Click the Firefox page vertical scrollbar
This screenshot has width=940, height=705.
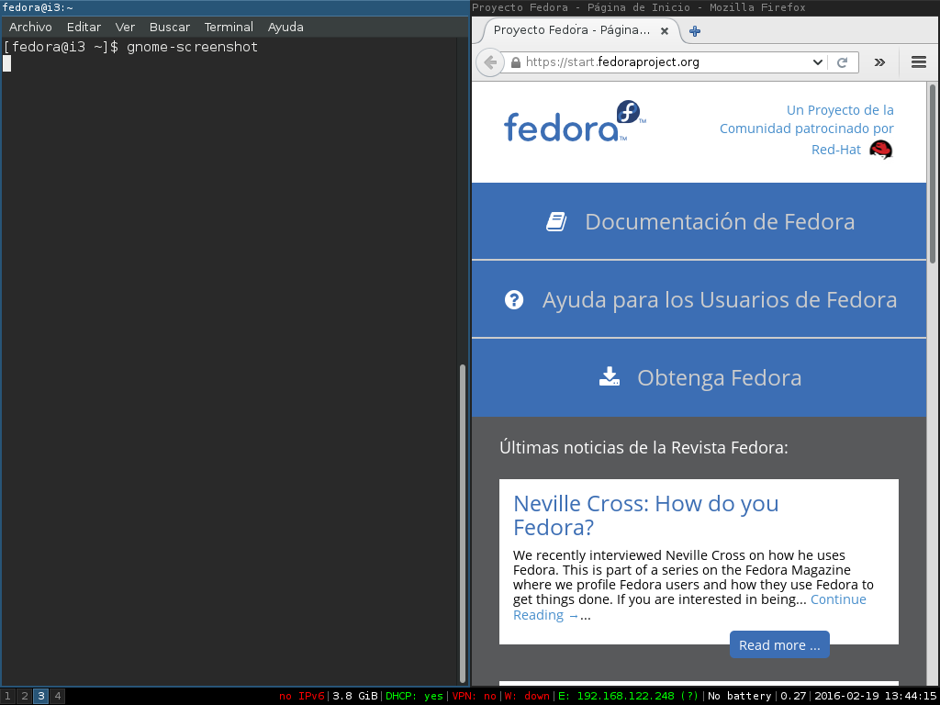coord(933,173)
